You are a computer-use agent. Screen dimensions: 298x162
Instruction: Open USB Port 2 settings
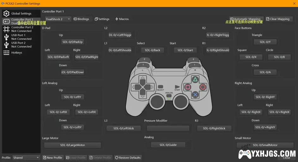21,45
